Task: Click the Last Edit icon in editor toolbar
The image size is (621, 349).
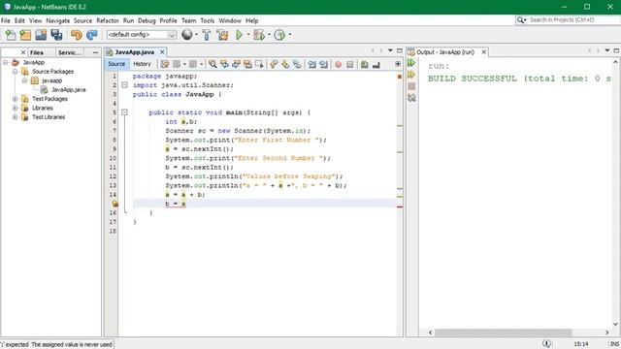Action: coord(165,64)
